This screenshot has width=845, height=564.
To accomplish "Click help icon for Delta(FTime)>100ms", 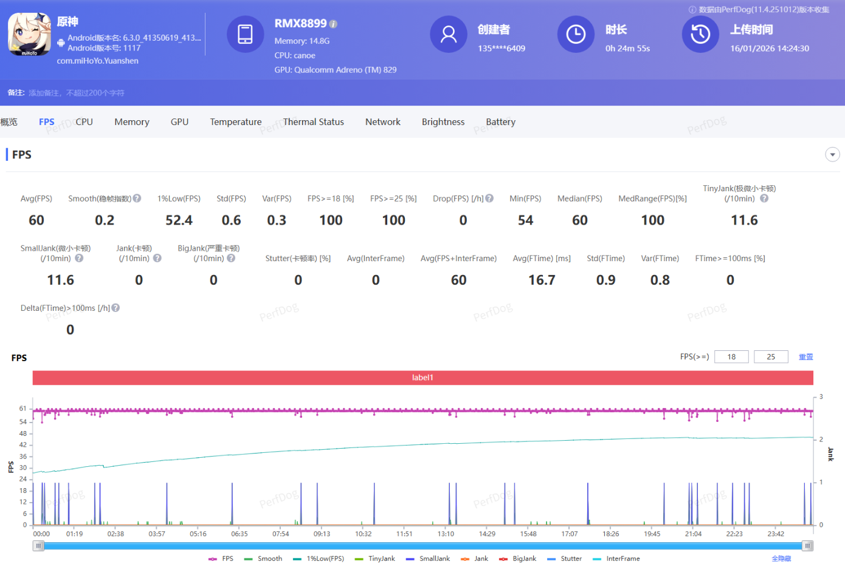I will (116, 308).
